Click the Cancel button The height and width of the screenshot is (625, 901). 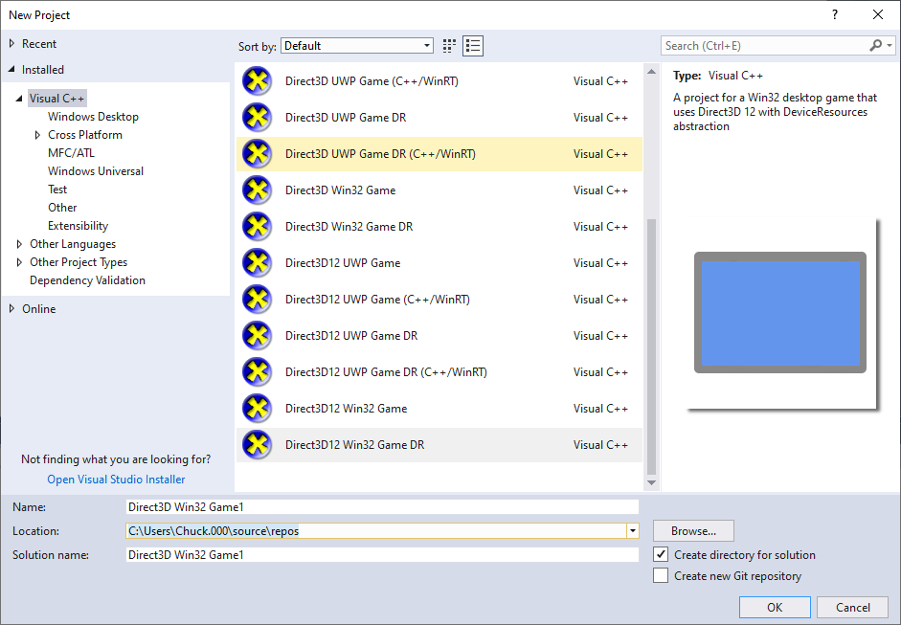853,607
